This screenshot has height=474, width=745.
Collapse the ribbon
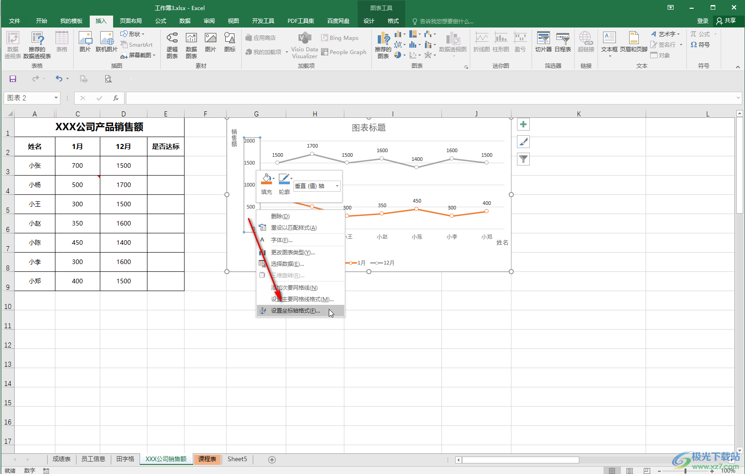(x=738, y=67)
